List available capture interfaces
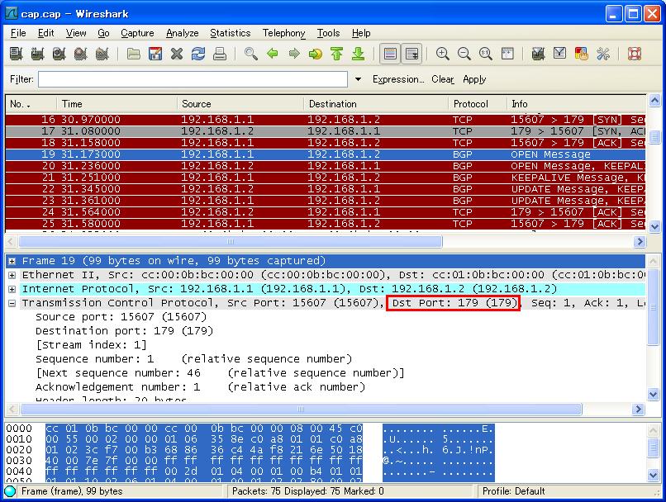Viewport: 666px width, 502px height. 17,54
